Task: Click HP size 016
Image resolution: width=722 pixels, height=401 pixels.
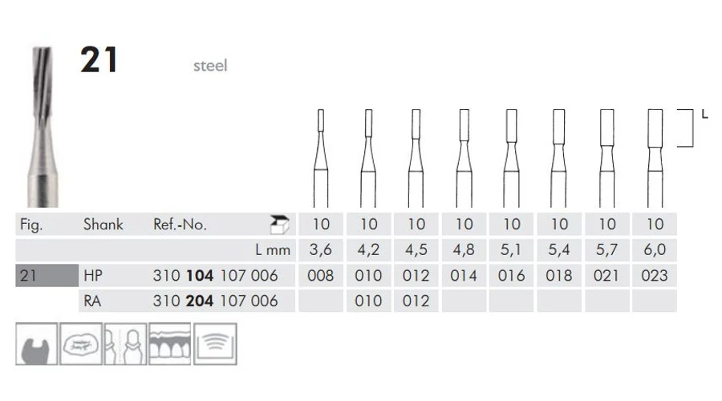Action: 511,275
